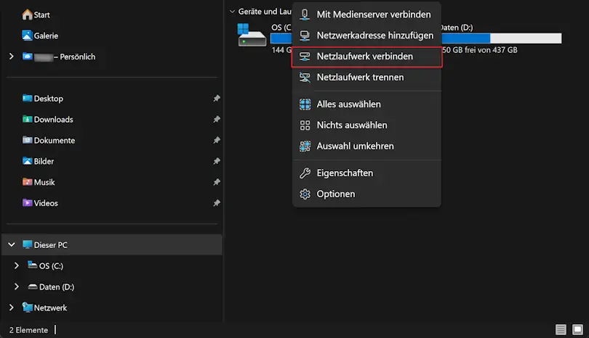Unpin Desktop using its pin icon
The image size is (589, 338).
pos(217,98)
